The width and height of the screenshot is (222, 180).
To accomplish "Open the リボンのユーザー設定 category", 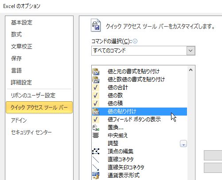I will (33, 95).
